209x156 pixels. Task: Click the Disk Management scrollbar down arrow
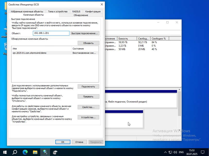(x=179, y=130)
